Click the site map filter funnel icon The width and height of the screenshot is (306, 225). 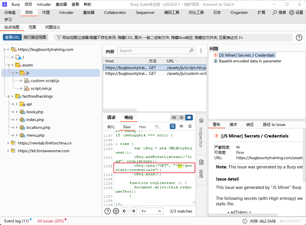point(59,38)
